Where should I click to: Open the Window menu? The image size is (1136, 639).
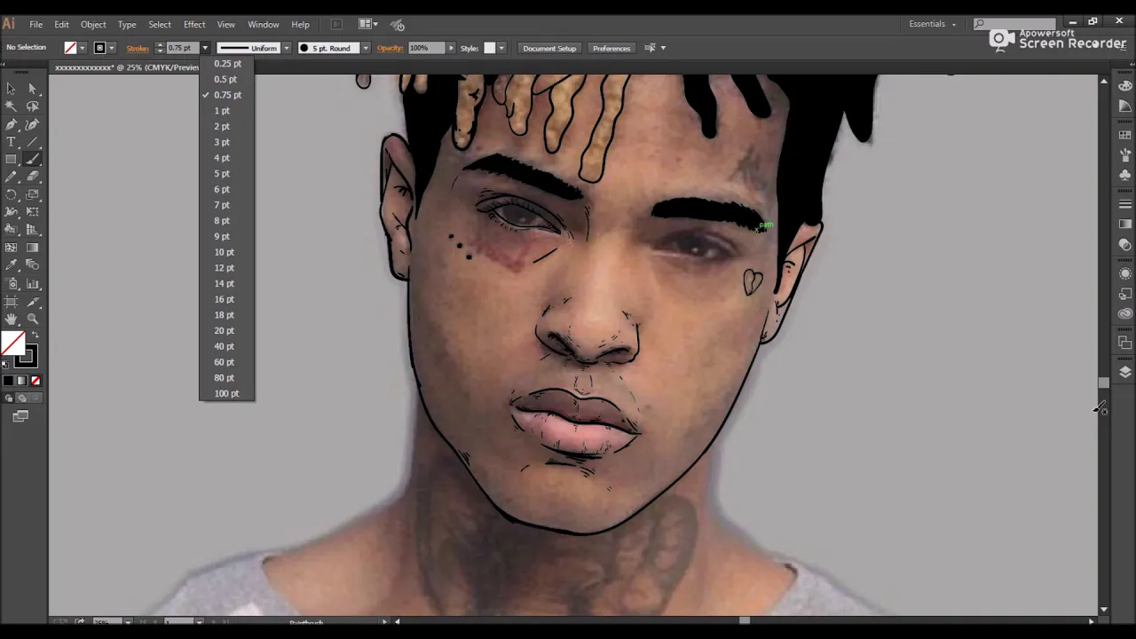coord(264,24)
